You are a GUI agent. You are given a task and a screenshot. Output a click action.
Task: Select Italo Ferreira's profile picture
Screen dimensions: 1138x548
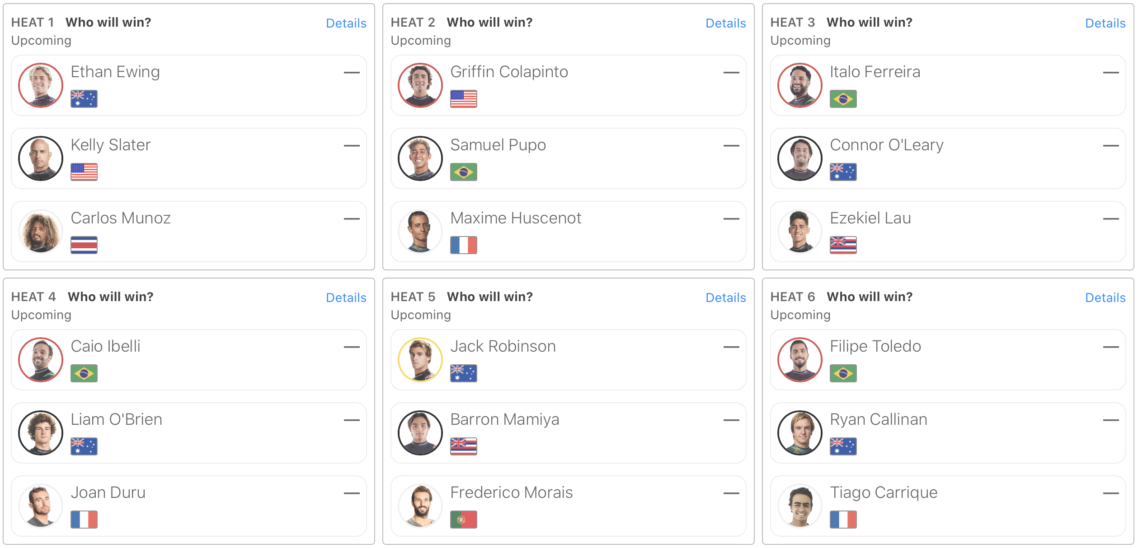(x=800, y=85)
